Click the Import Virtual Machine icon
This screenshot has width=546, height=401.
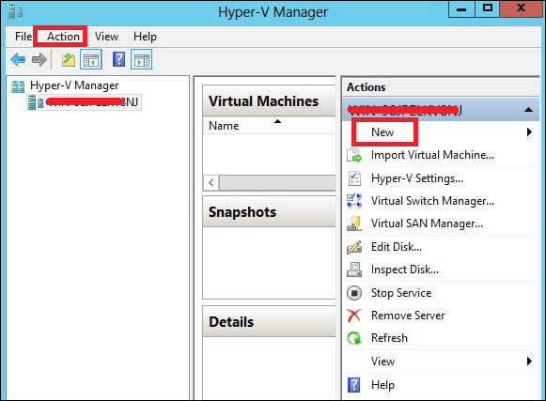click(354, 155)
